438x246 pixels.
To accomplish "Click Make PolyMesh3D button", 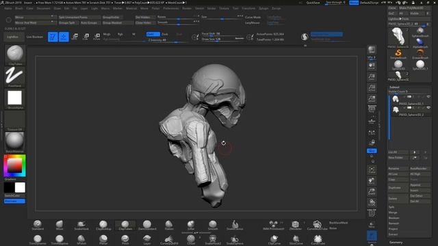I will [415, 8].
